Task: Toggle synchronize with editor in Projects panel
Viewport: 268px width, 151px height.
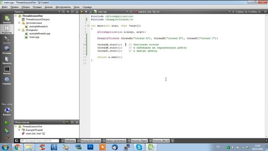Action: point(68,12)
